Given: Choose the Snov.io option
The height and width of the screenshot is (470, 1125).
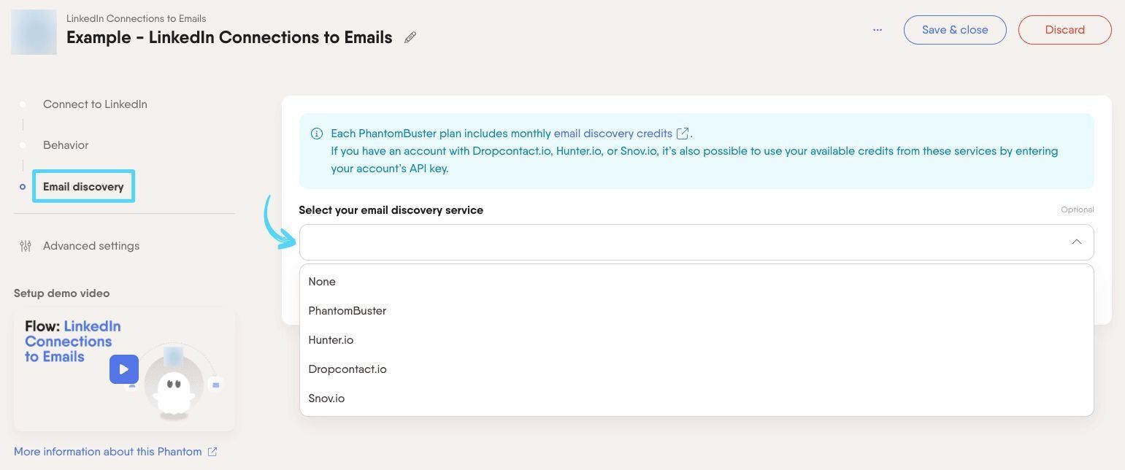Looking at the screenshot, I should 696,398.
